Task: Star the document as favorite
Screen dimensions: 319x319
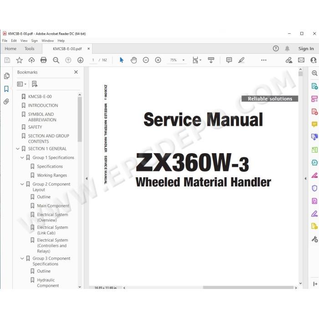Action: point(19,60)
